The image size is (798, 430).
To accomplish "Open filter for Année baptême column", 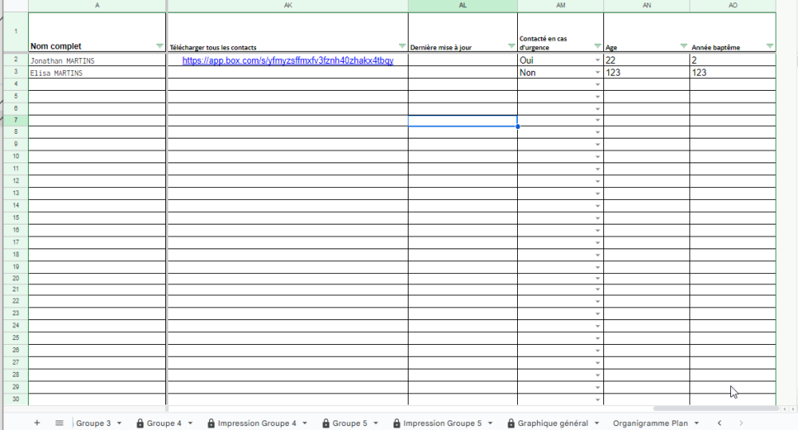I will (769, 46).
